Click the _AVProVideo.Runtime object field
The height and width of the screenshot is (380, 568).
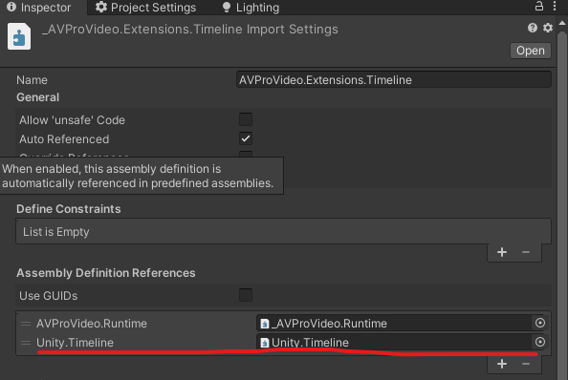(394, 324)
